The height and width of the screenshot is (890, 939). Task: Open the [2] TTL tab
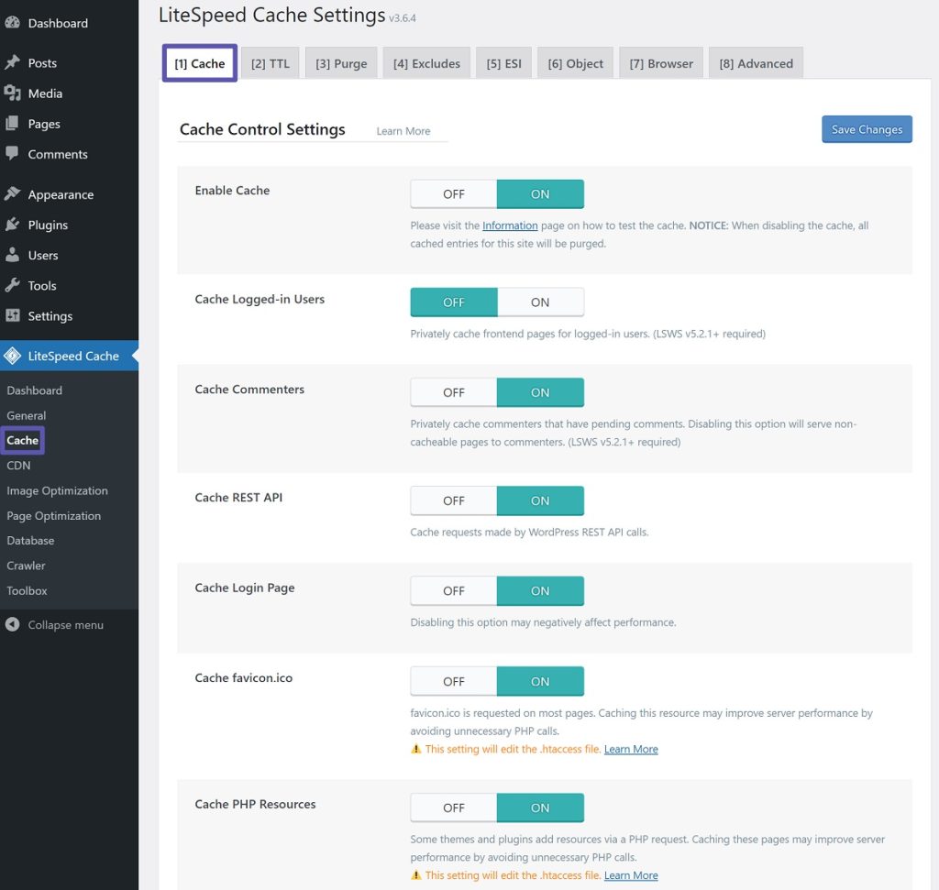pyautogui.click(x=271, y=63)
